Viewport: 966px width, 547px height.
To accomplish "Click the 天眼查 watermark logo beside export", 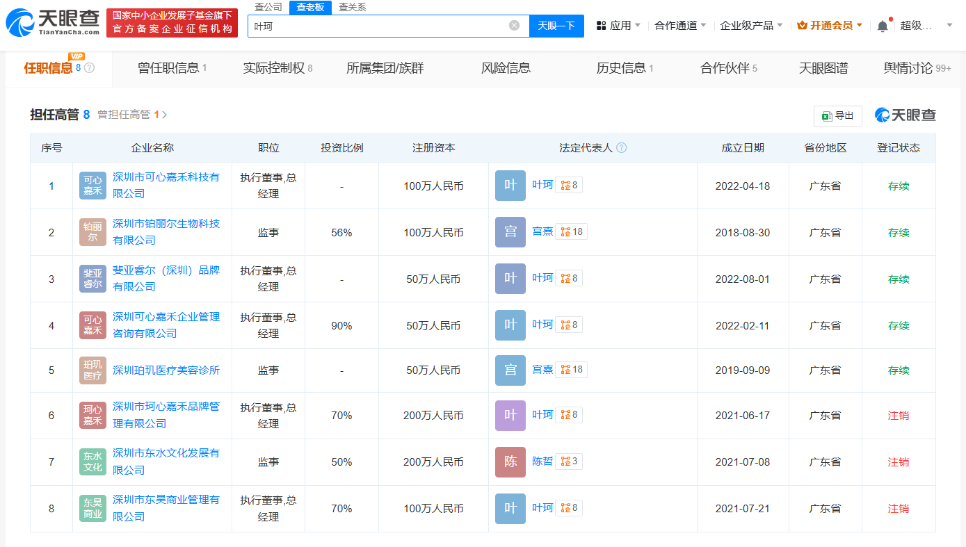I will (905, 115).
